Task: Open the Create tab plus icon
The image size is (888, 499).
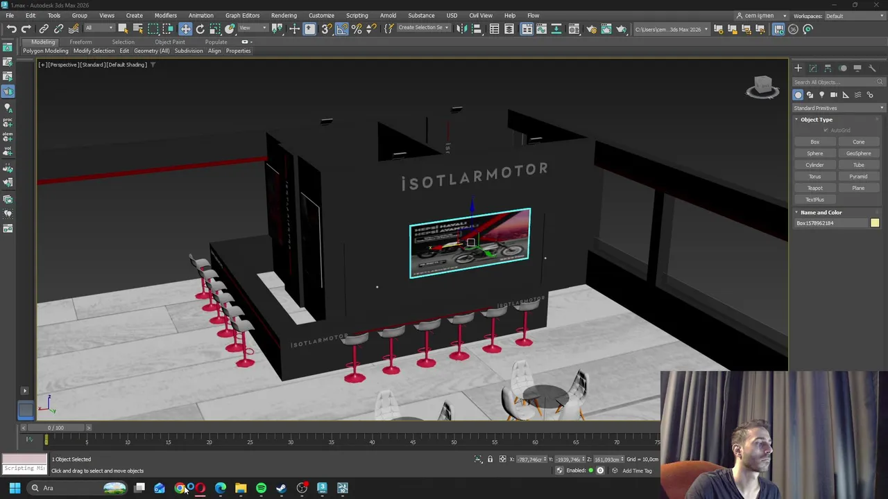Action: (798, 68)
